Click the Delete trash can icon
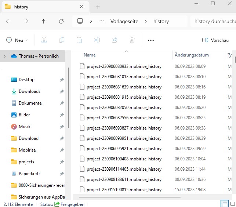236x207 pixels. pos(132,40)
